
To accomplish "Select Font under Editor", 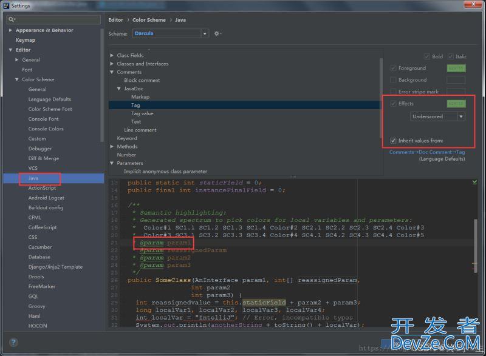I will click(x=27, y=70).
